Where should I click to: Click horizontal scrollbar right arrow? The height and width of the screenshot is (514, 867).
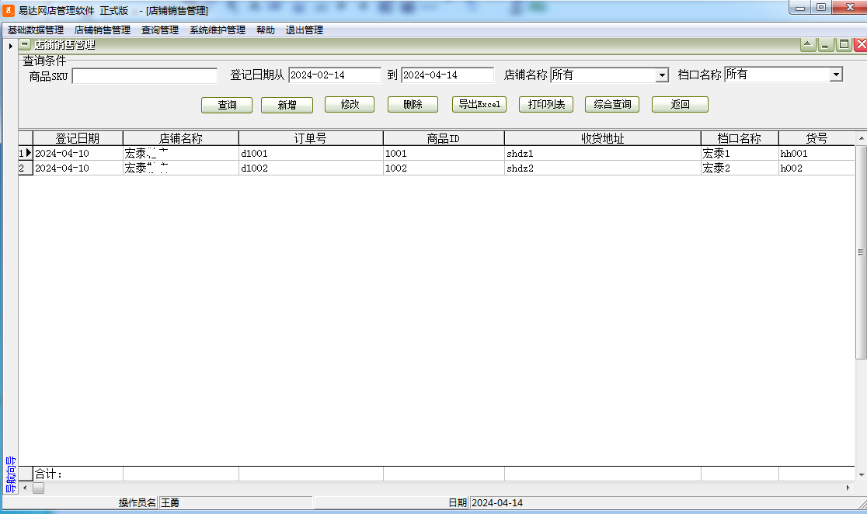pyautogui.click(x=848, y=488)
